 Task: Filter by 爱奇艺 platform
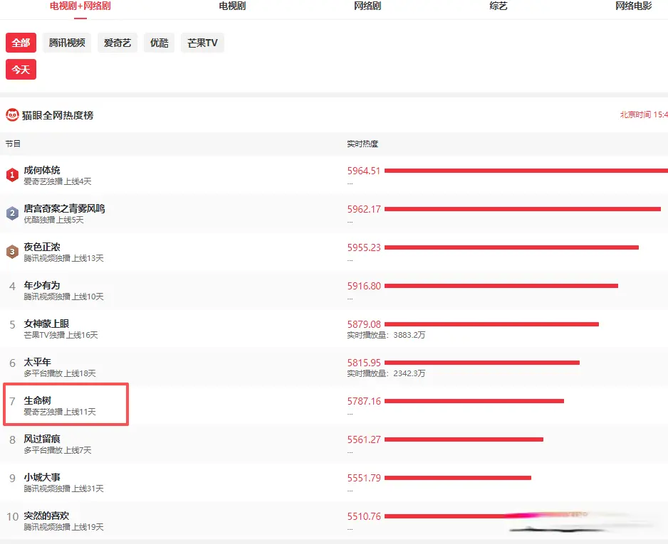[118, 43]
